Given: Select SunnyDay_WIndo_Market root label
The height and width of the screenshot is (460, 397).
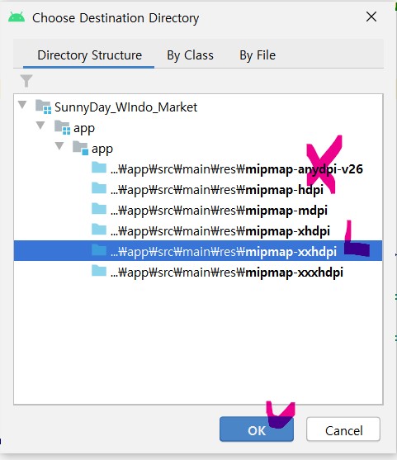Looking at the screenshot, I should pyautogui.click(x=125, y=107).
